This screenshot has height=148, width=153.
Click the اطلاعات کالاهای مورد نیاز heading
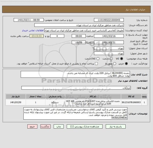133,81
